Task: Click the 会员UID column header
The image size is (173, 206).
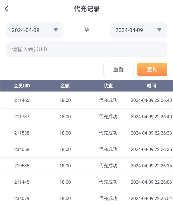Action: (22, 86)
